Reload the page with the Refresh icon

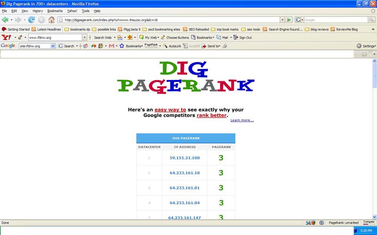[32, 20]
